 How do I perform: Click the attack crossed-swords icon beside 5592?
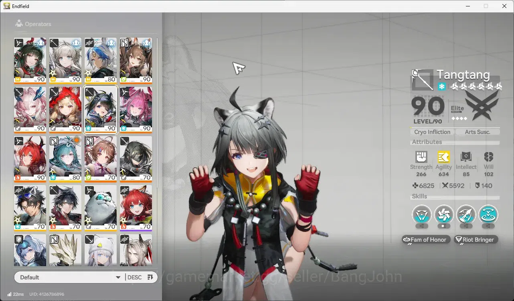click(x=445, y=186)
